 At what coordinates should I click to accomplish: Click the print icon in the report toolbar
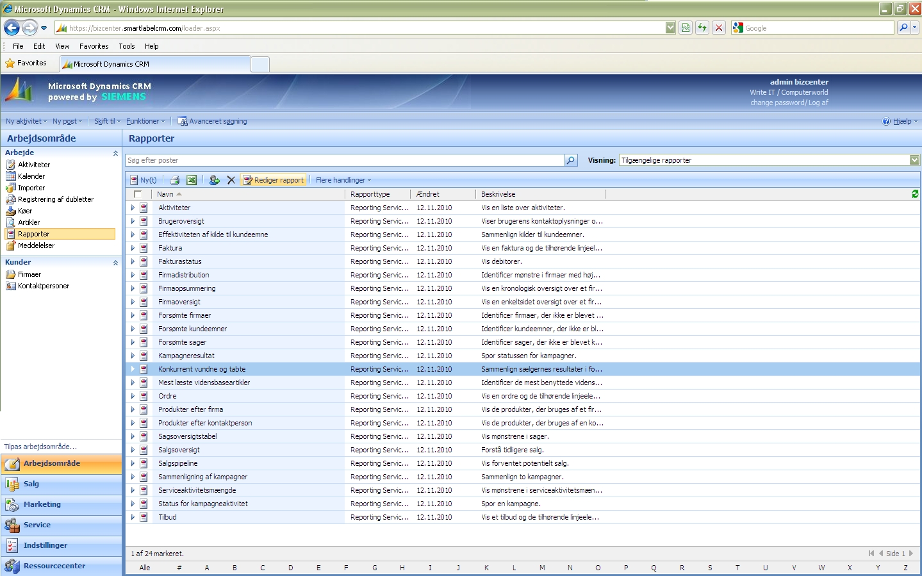tap(174, 180)
